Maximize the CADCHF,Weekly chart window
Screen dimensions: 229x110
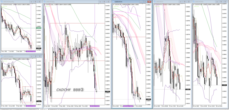click(35, 56)
